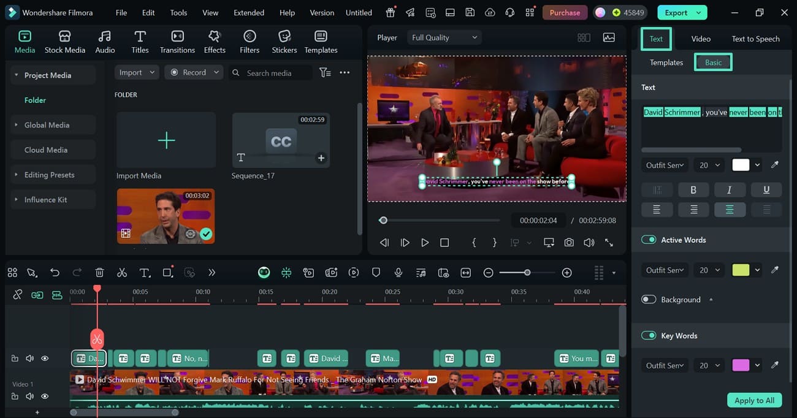This screenshot has height=418, width=797.
Task: Open the Edit menu
Action: (148, 12)
